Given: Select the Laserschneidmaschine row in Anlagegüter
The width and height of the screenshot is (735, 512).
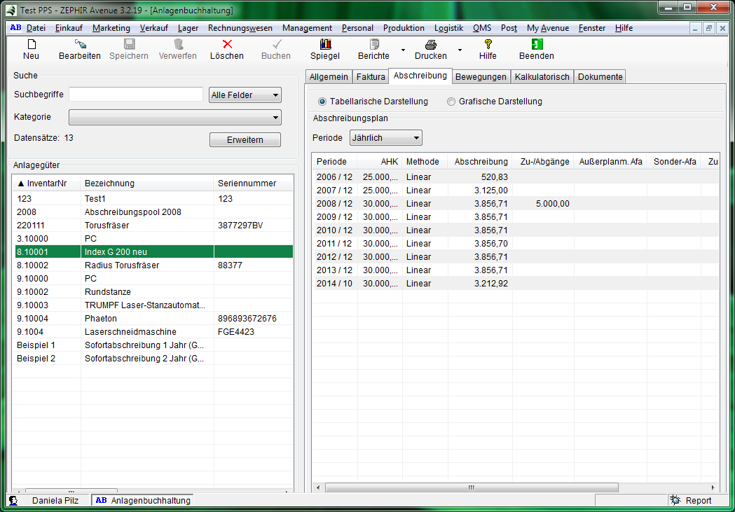Looking at the screenshot, I should coord(130,332).
